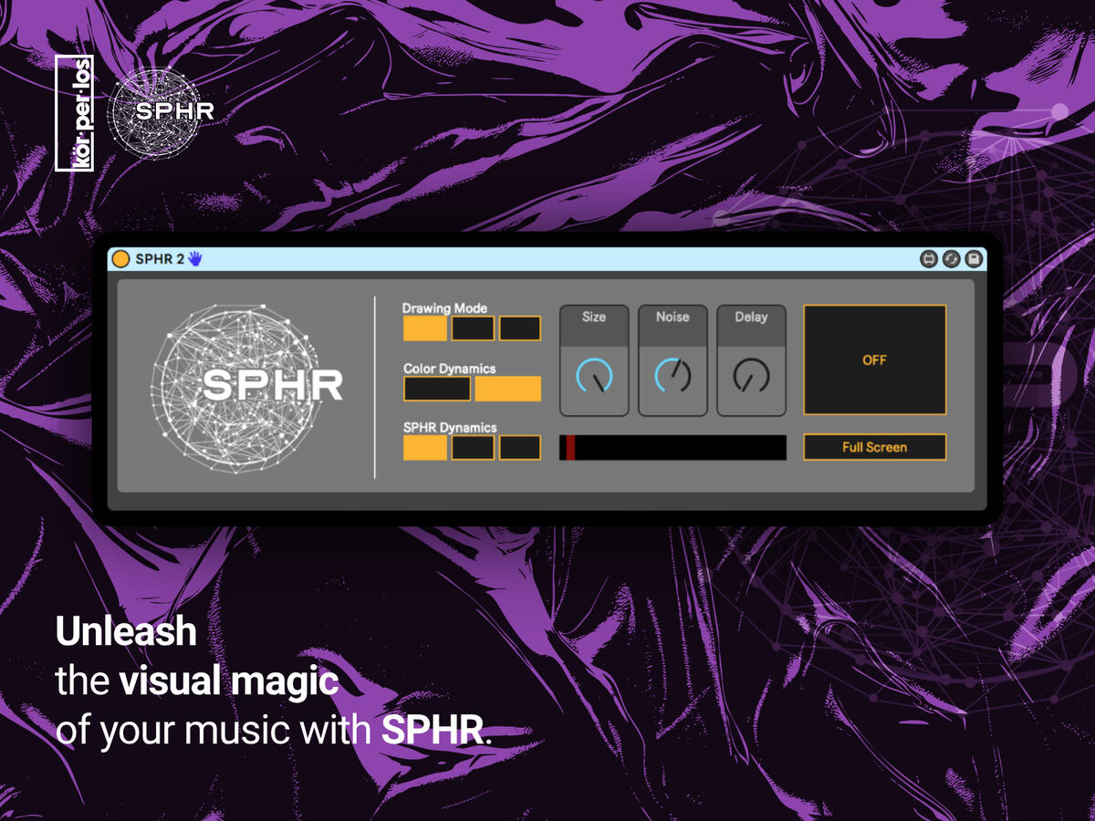Click the Unleash headline word
The height and width of the screenshot is (821, 1095).
tap(126, 631)
